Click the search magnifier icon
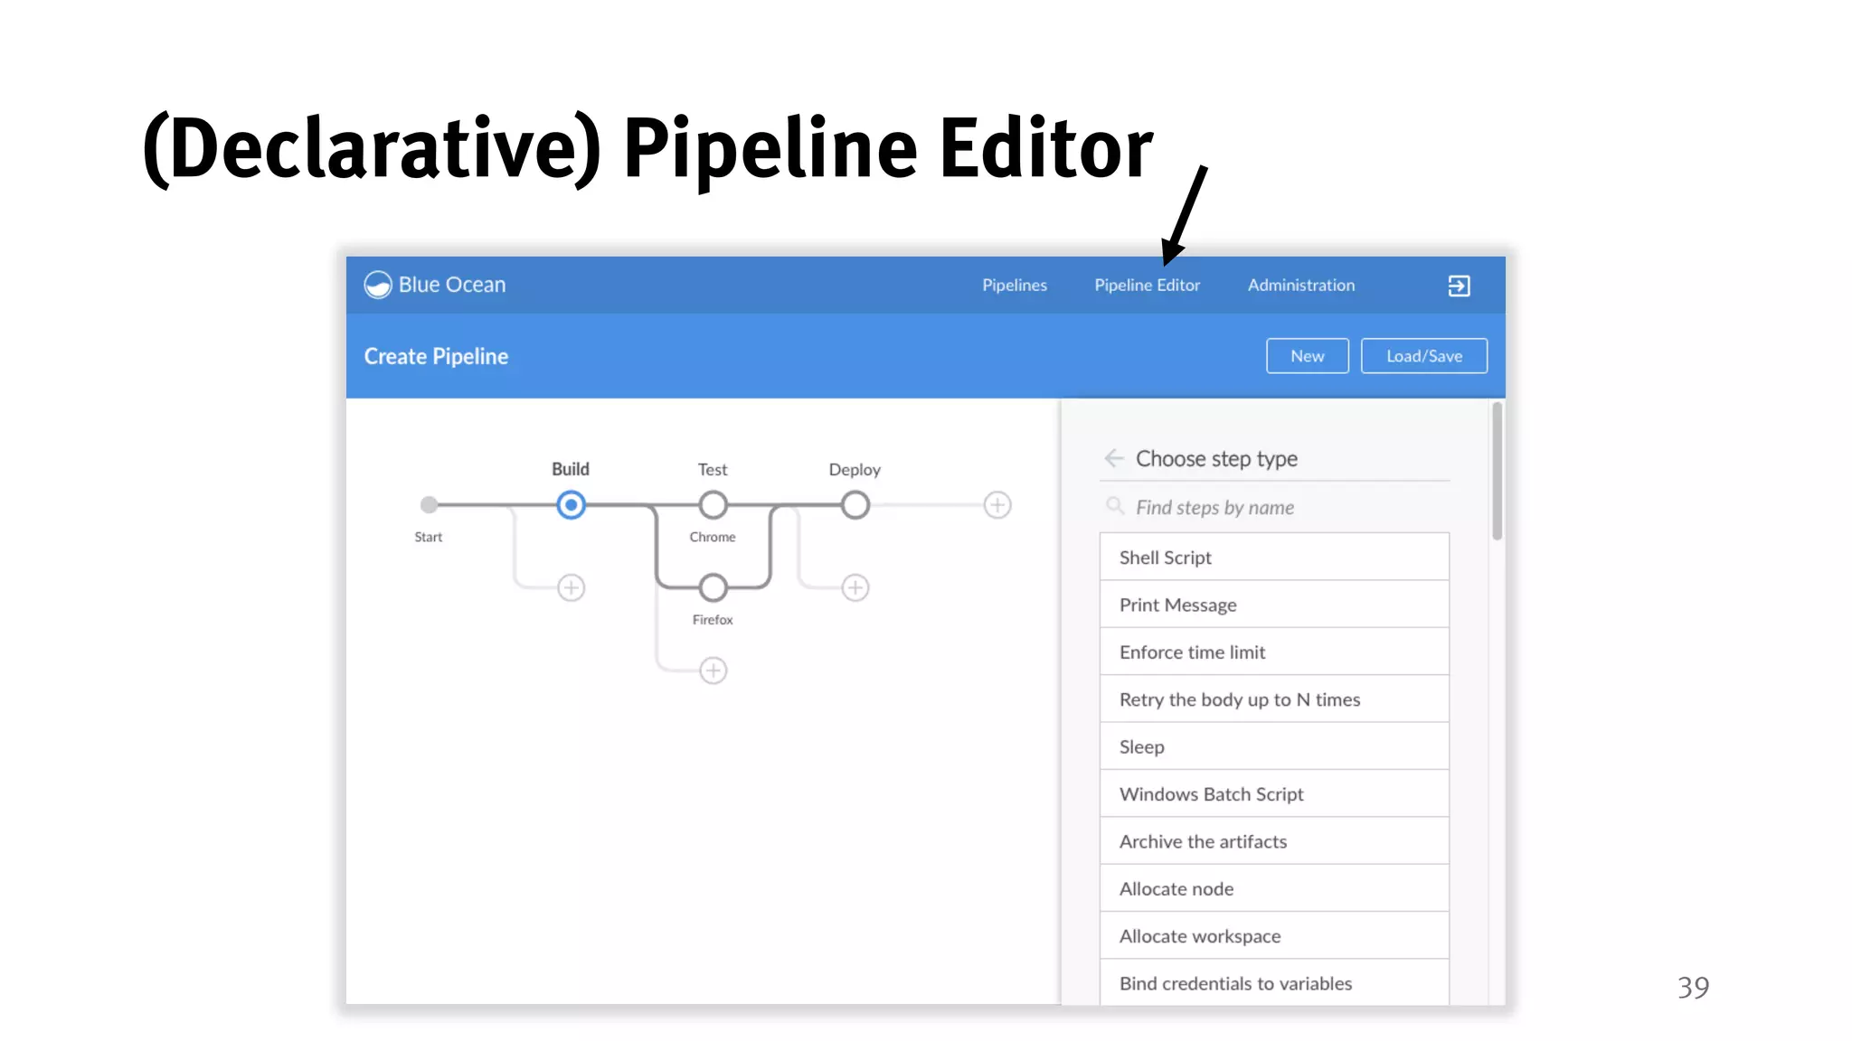Screen dimensions: 1852x1041 pyautogui.click(x=1115, y=506)
